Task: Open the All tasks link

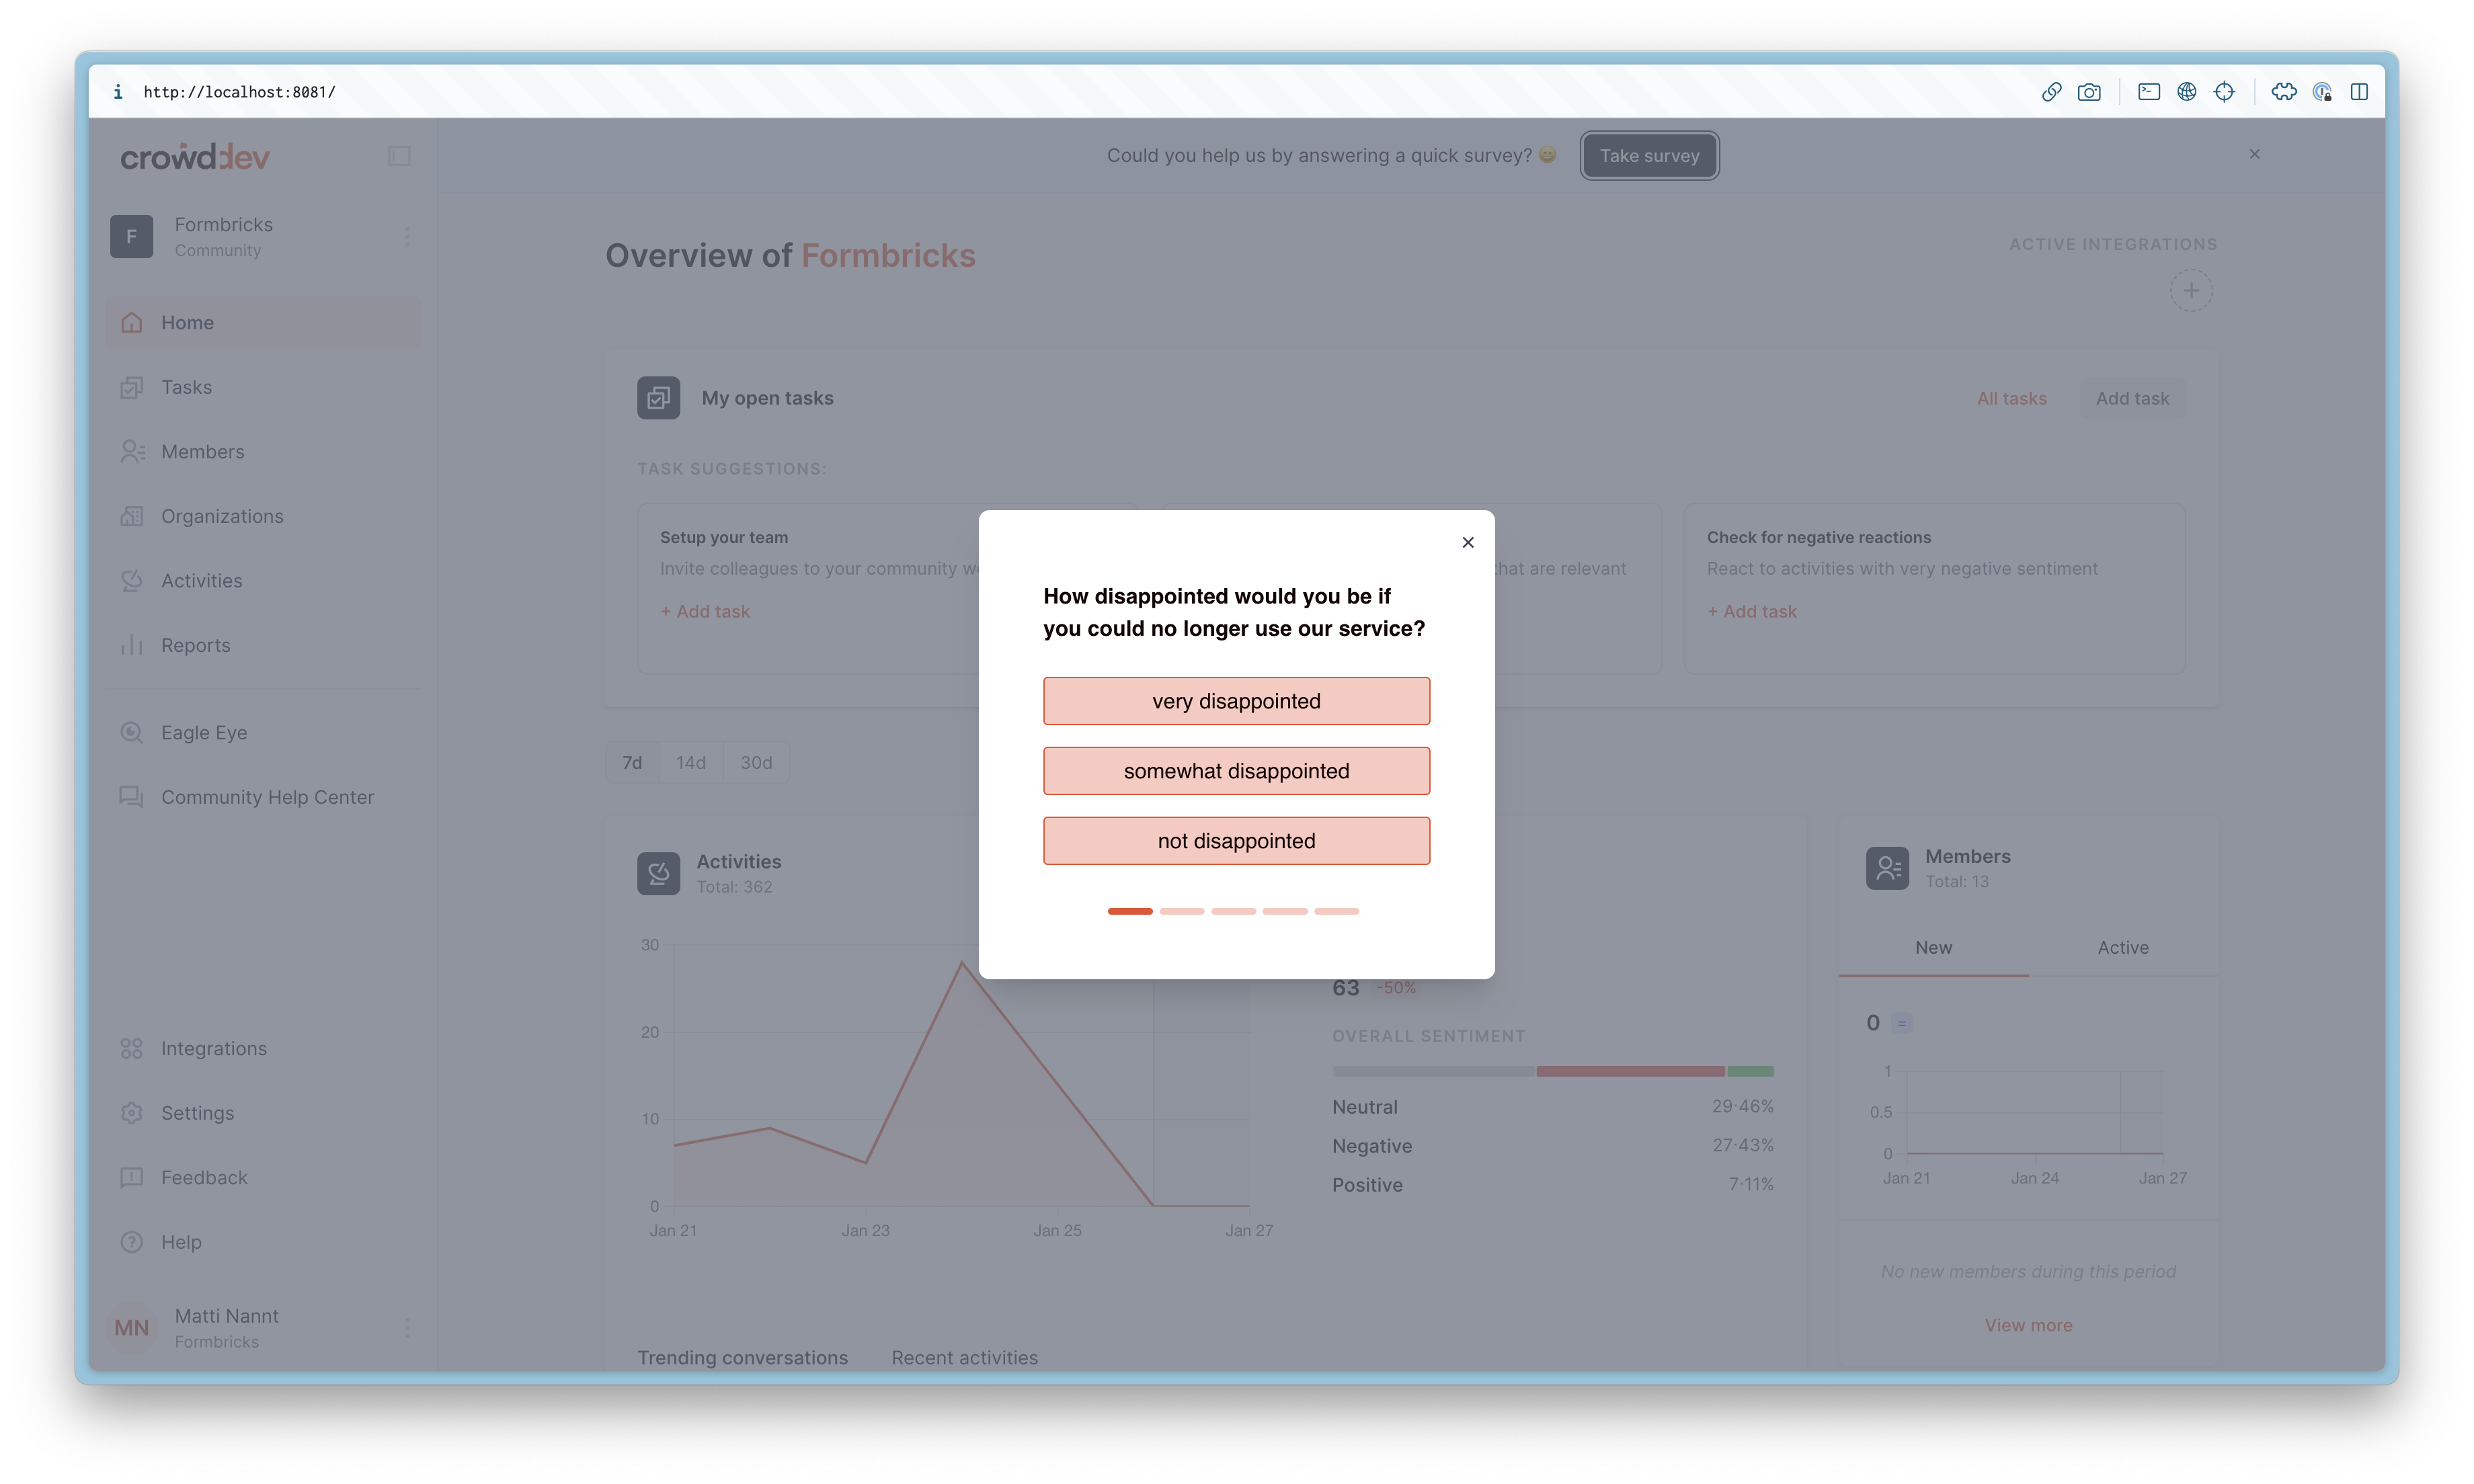Action: [x=2011, y=398]
